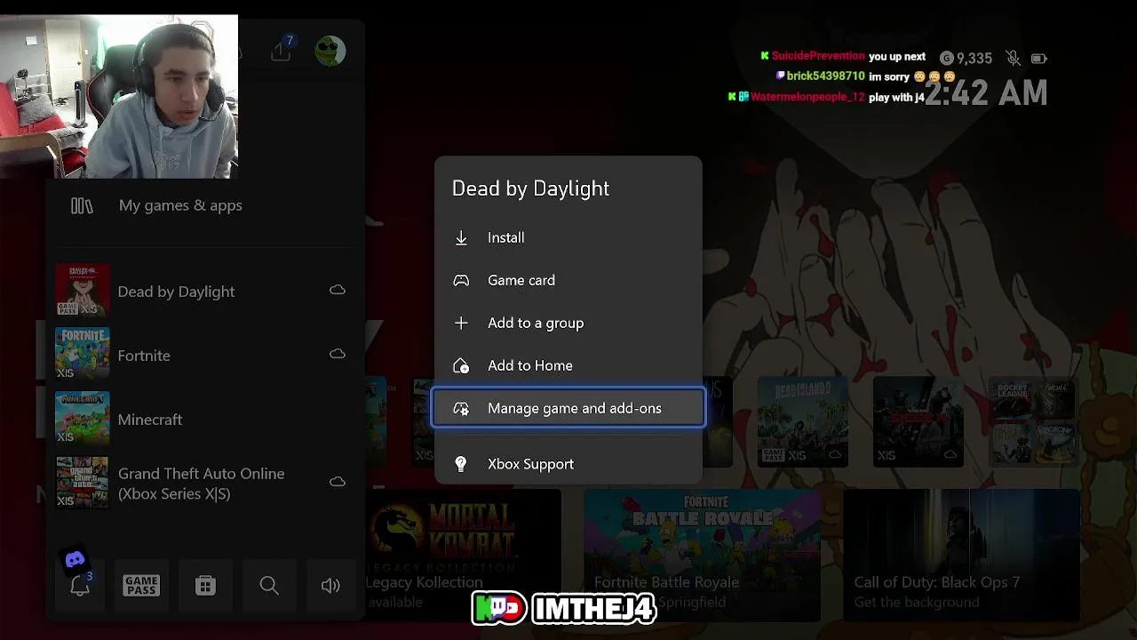Image resolution: width=1137 pixels, height=640 pixels.
Task: Open Dead Island 2 game tile
Action: click(x=802, y=421)
